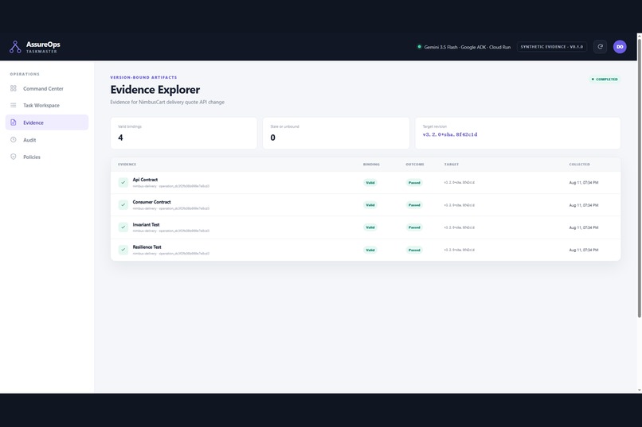Screen dimensions: 642x427
Task: Click Passed badge in Api Contract row
Action: [414, 183]
